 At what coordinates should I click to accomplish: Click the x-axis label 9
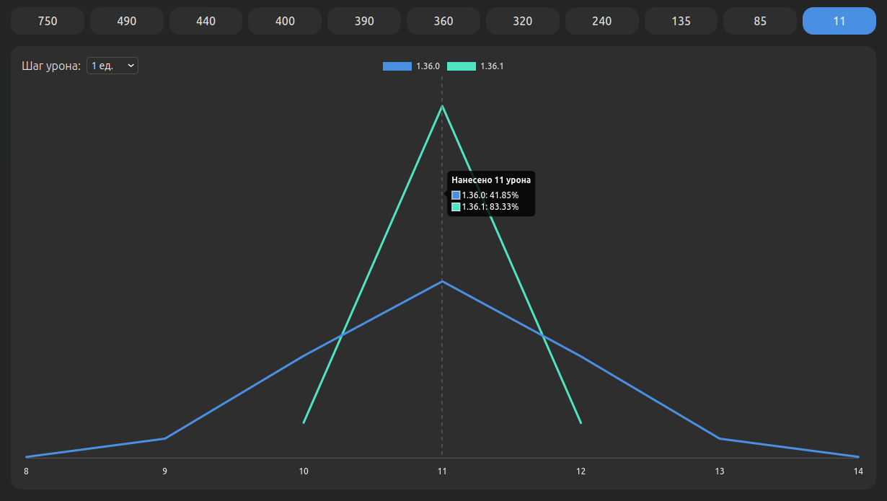click(165, 471)
